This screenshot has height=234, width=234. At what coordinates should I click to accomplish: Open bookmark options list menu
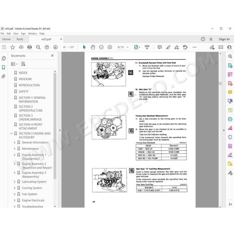pyautogui.click(x=14, y=64)
